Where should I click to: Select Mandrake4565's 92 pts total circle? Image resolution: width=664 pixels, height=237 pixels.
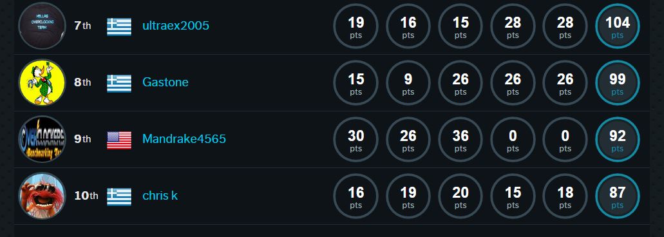pyautogui.click(x=618, y=140)
